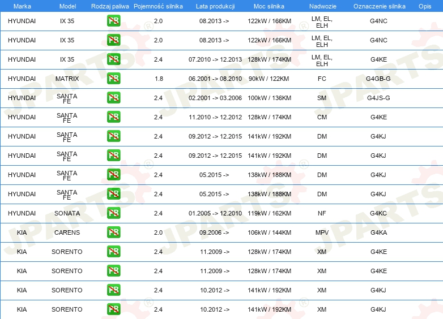Select KIA in the CARENS row
This screenshot has height=319, width=443.
pyautogui.click(x=22, y=232)
